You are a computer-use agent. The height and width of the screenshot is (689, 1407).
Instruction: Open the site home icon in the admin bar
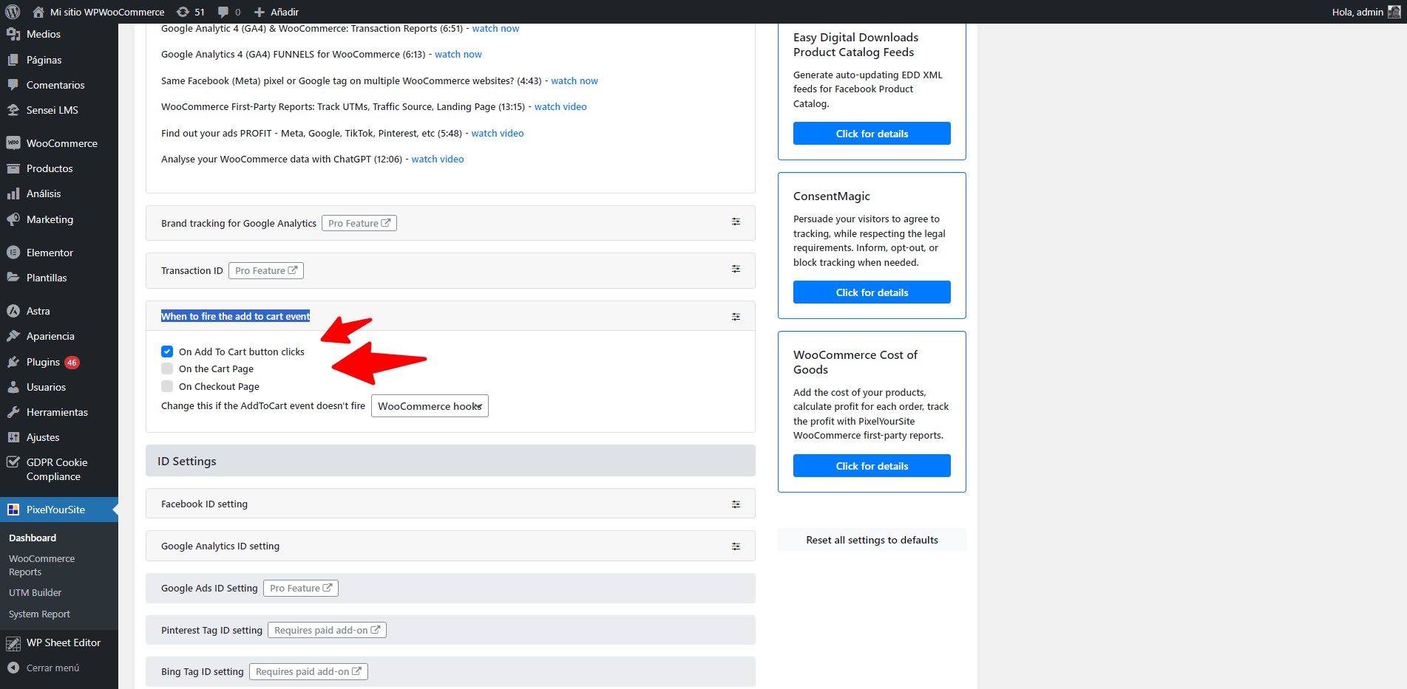pyautogui.click(x=38, y=12)
